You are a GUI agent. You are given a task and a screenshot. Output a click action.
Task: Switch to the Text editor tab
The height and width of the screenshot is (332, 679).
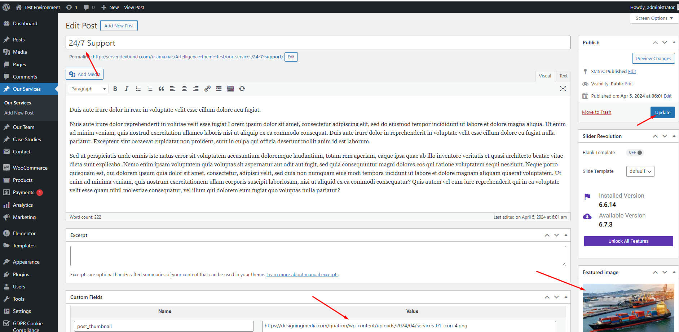563,76
